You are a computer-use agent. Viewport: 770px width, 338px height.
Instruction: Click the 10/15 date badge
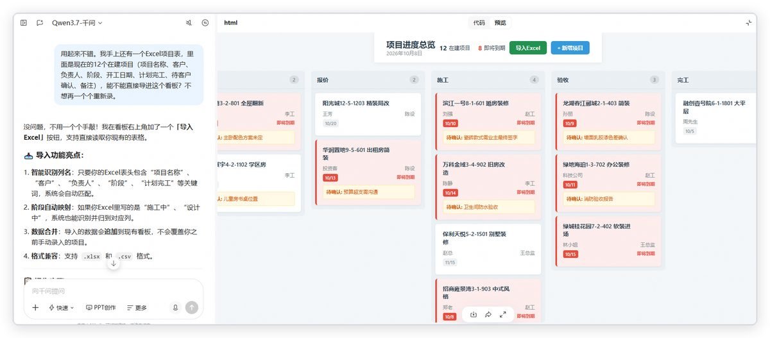(x=570, y=254)
